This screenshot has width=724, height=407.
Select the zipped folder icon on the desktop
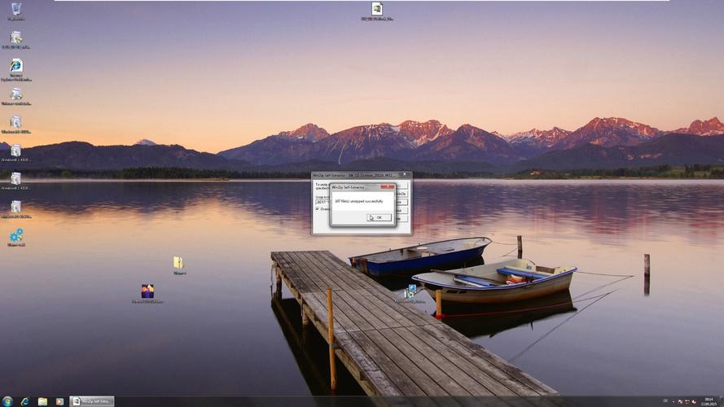coord(178,265)
